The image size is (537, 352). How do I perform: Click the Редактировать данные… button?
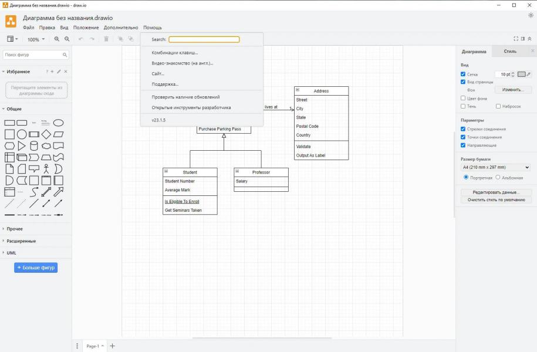496,192
